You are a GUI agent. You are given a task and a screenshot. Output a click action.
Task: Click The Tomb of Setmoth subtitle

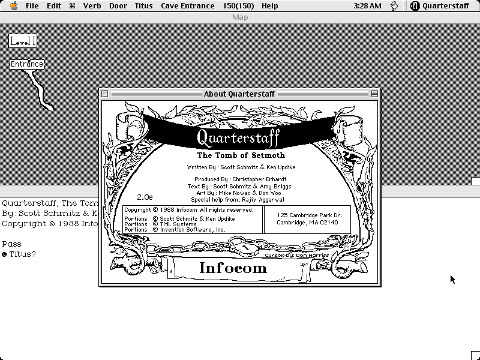[241, 155]
